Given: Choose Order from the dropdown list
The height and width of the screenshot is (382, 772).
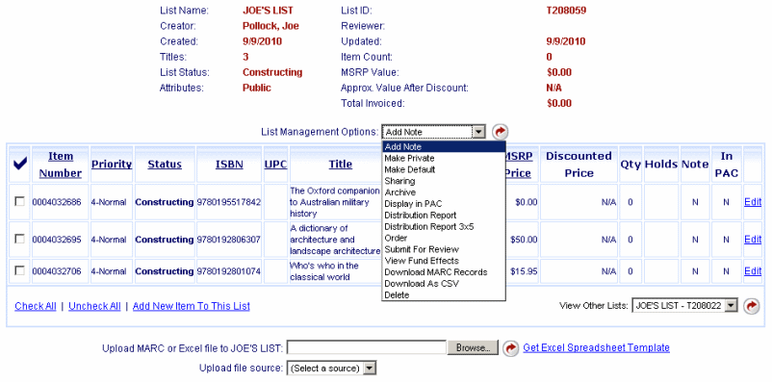Looking at the screenshot, I should tap(444, 238).
